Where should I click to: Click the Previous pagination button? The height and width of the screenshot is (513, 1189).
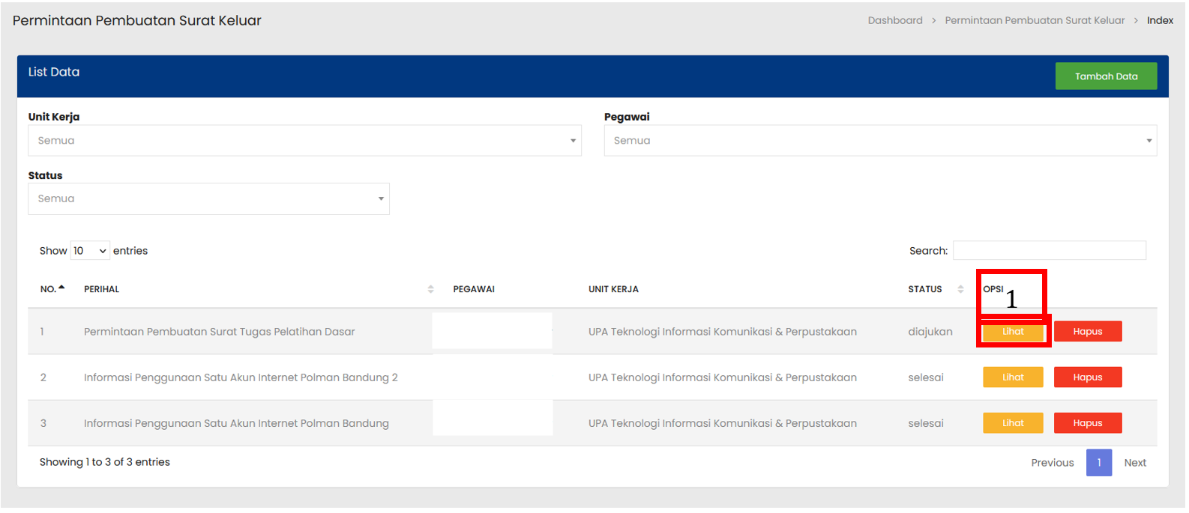pyautogui.click(x=1052, y=463)
